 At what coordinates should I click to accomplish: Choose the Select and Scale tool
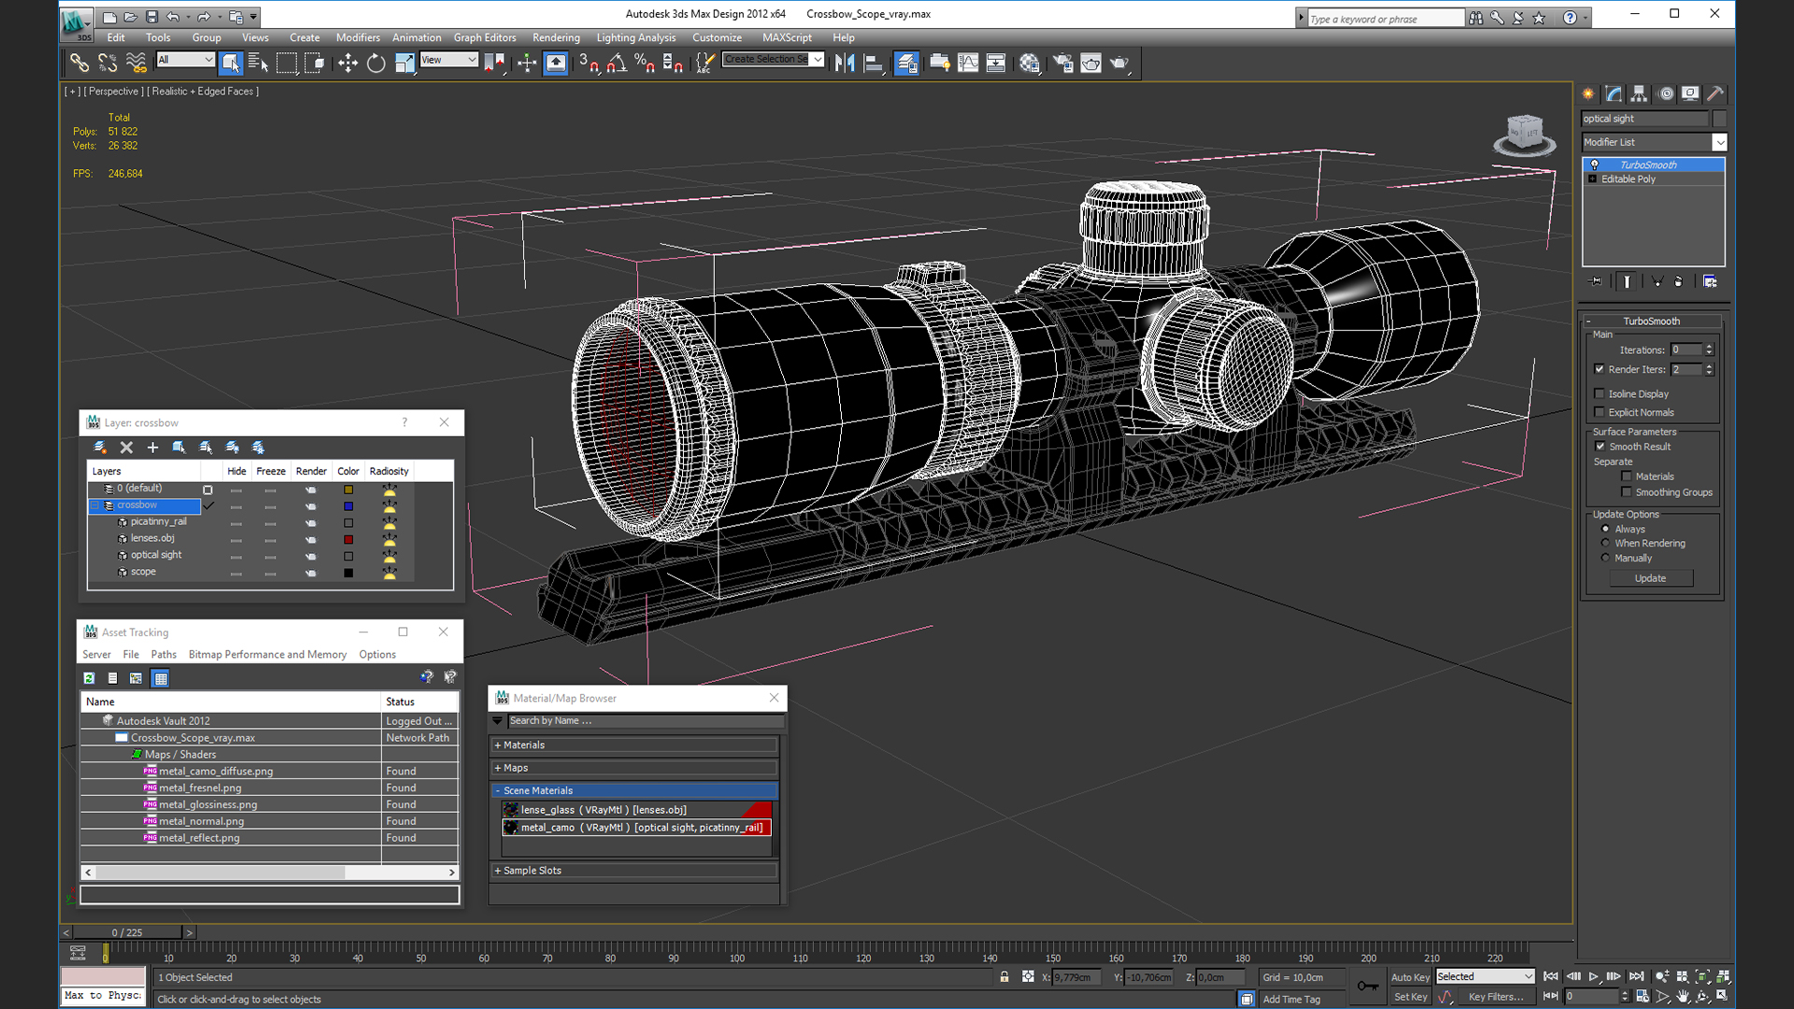pos(405,63)
